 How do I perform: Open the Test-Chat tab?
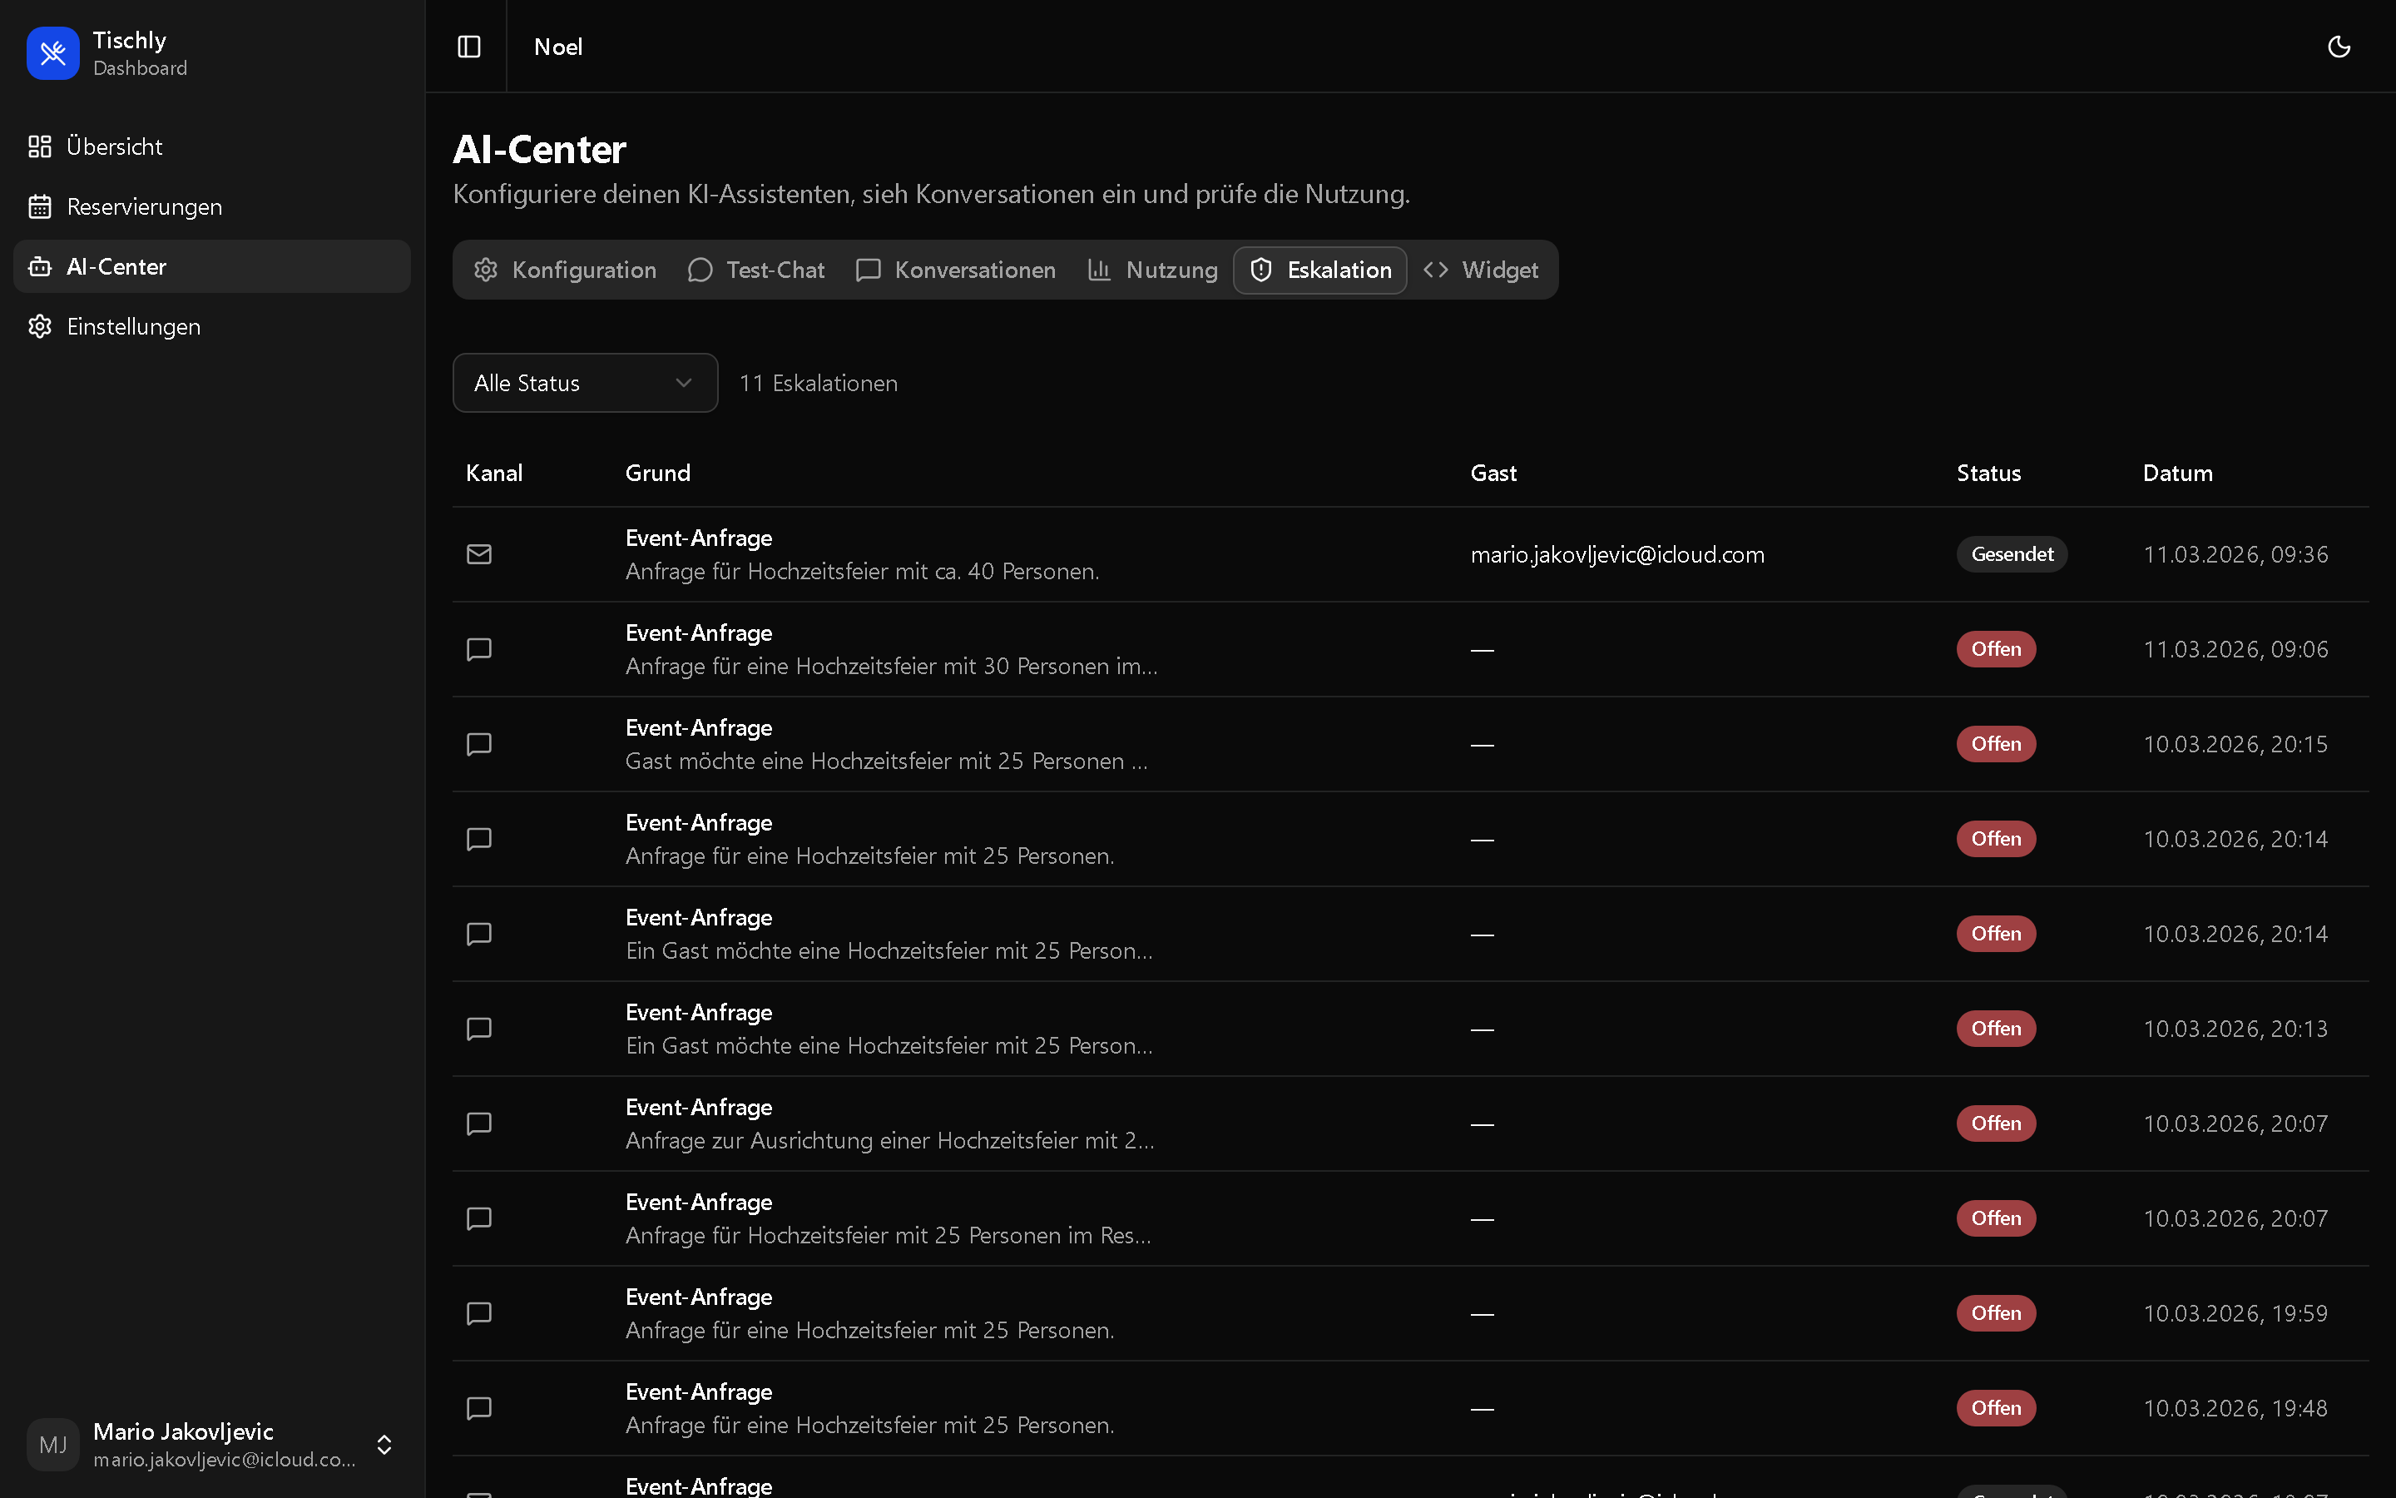pyautogui.click(x=756, y=270)
